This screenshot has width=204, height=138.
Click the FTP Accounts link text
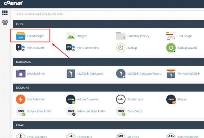coord(36,48)
